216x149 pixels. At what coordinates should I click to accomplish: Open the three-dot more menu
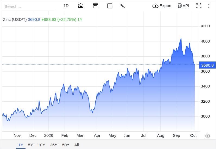209,6
